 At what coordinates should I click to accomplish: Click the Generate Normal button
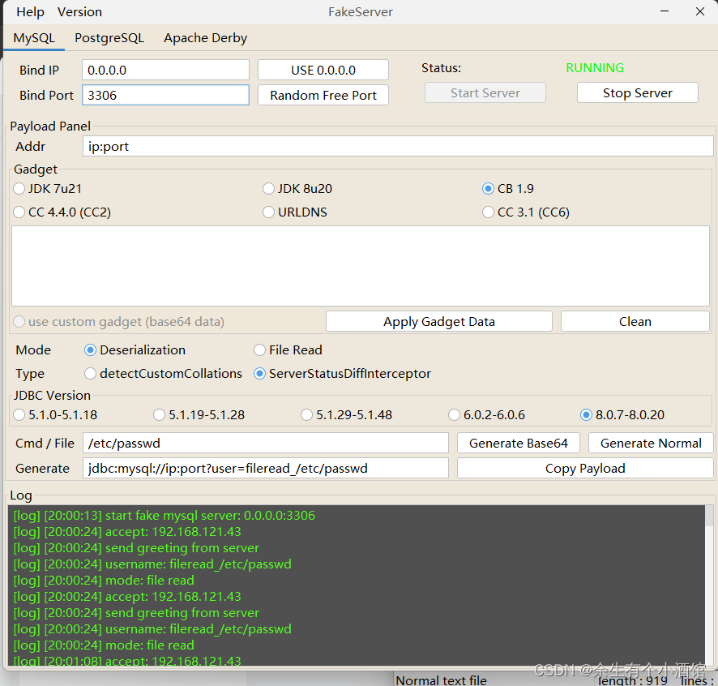pos(651,443)
